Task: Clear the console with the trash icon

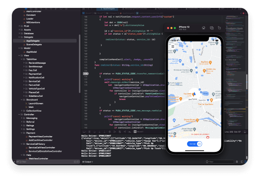Action: (x=237, y=162)
